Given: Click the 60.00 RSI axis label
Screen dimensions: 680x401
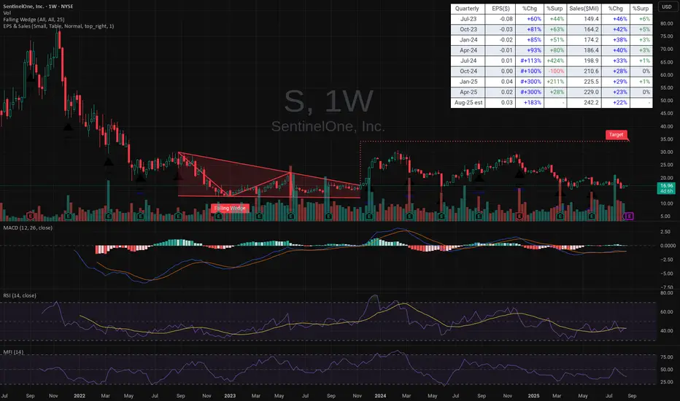Looking at the screenshot, I should (667, 312).
